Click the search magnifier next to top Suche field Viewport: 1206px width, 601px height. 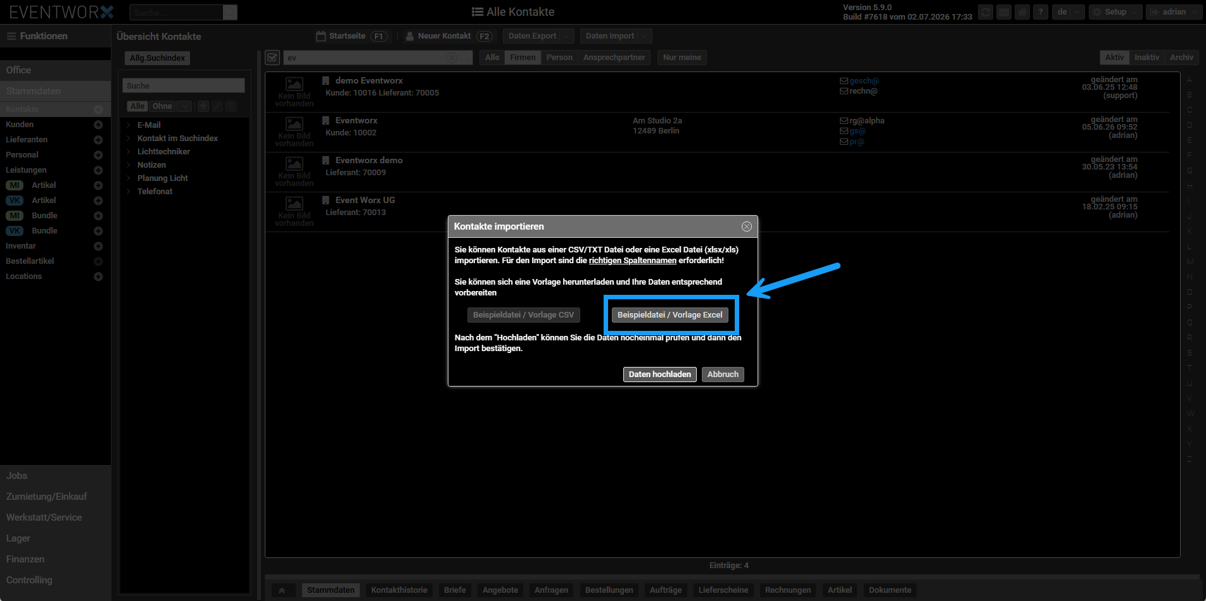pos(231,12)
